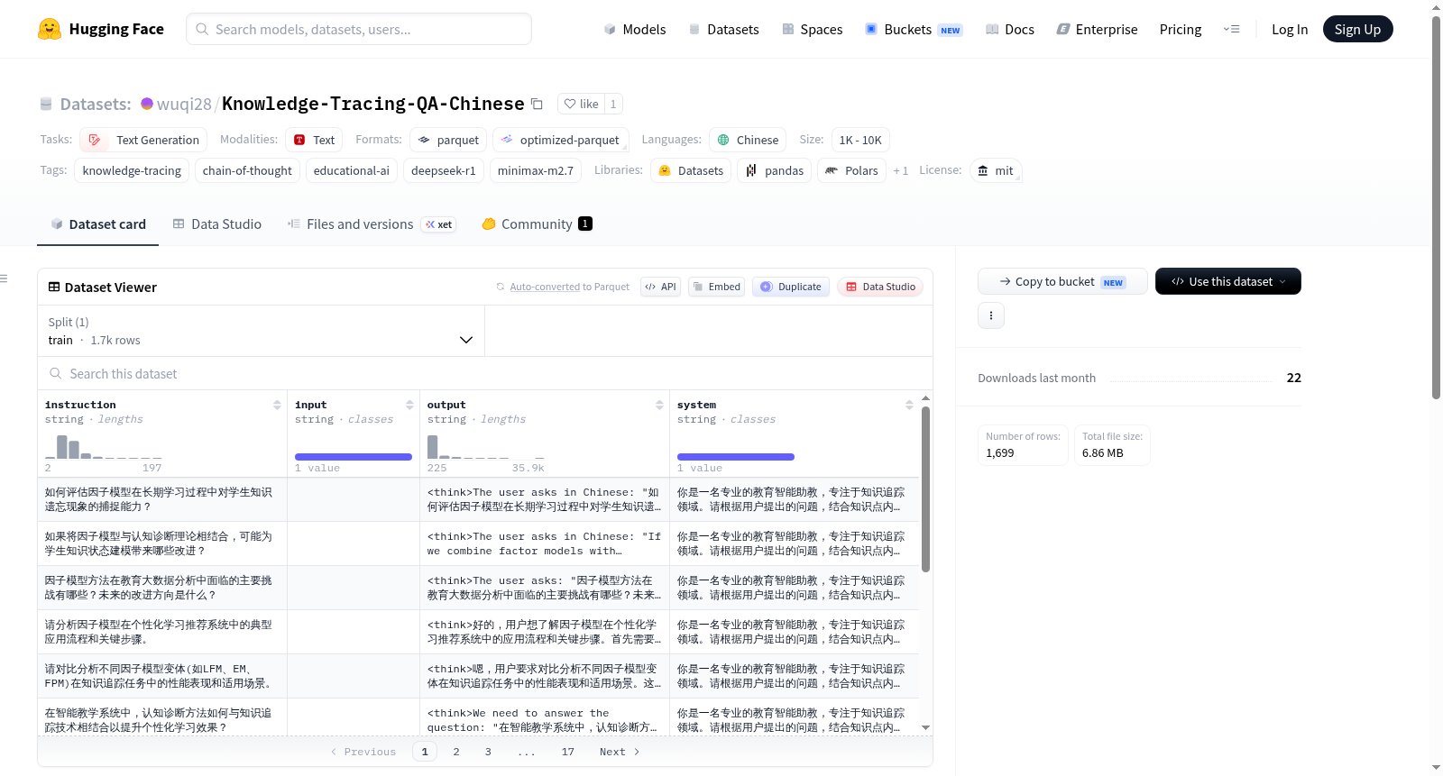Click the Sign Up button

point(1358,29)
